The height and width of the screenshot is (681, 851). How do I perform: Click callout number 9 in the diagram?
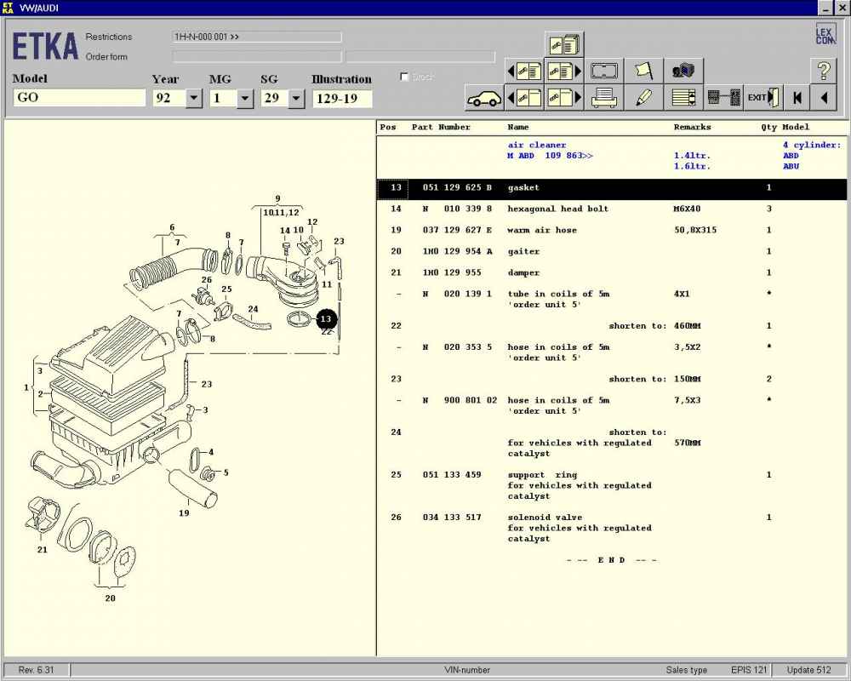click(x=278, y=198)
